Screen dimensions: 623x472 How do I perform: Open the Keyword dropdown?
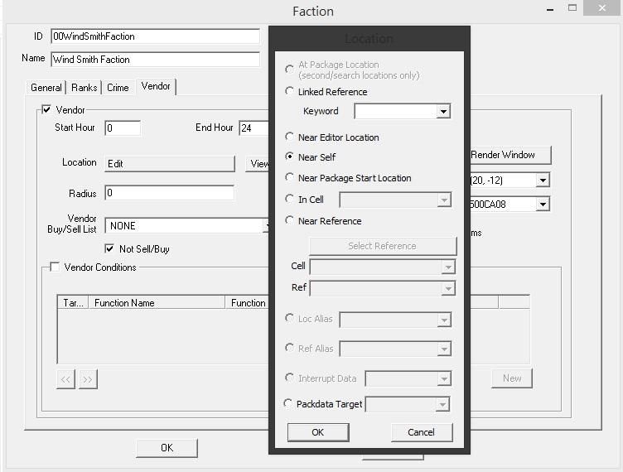click(443, 112)
